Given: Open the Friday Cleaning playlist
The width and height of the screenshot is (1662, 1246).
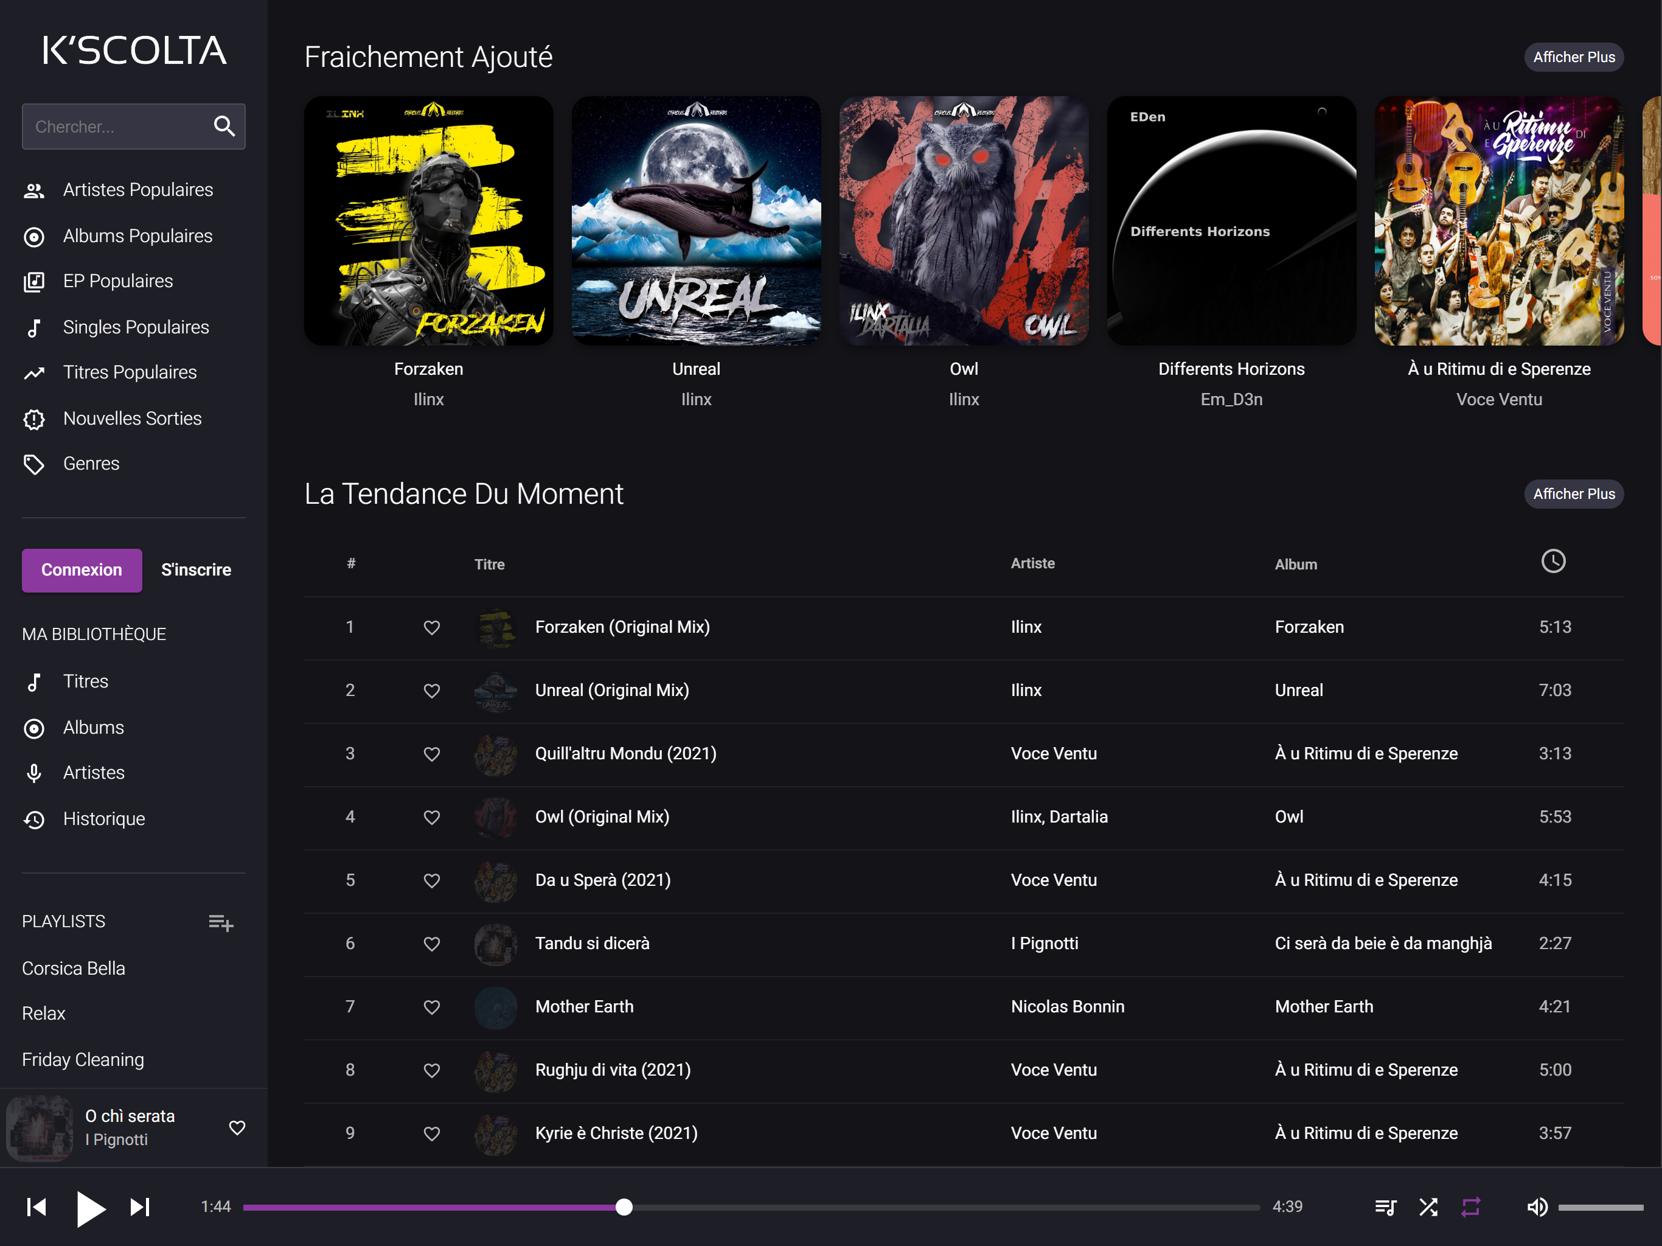Looking at the screenshot, I should (x=83, y=1060).
